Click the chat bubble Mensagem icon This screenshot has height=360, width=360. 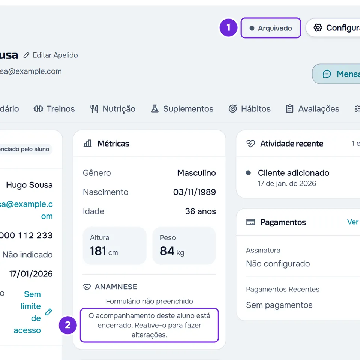(327, 74)
